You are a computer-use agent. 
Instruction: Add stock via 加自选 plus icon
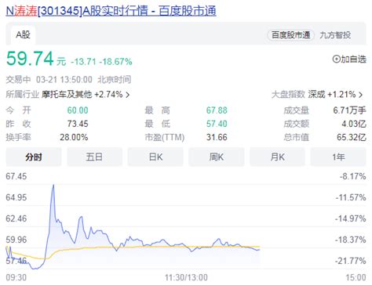point(336,59)
